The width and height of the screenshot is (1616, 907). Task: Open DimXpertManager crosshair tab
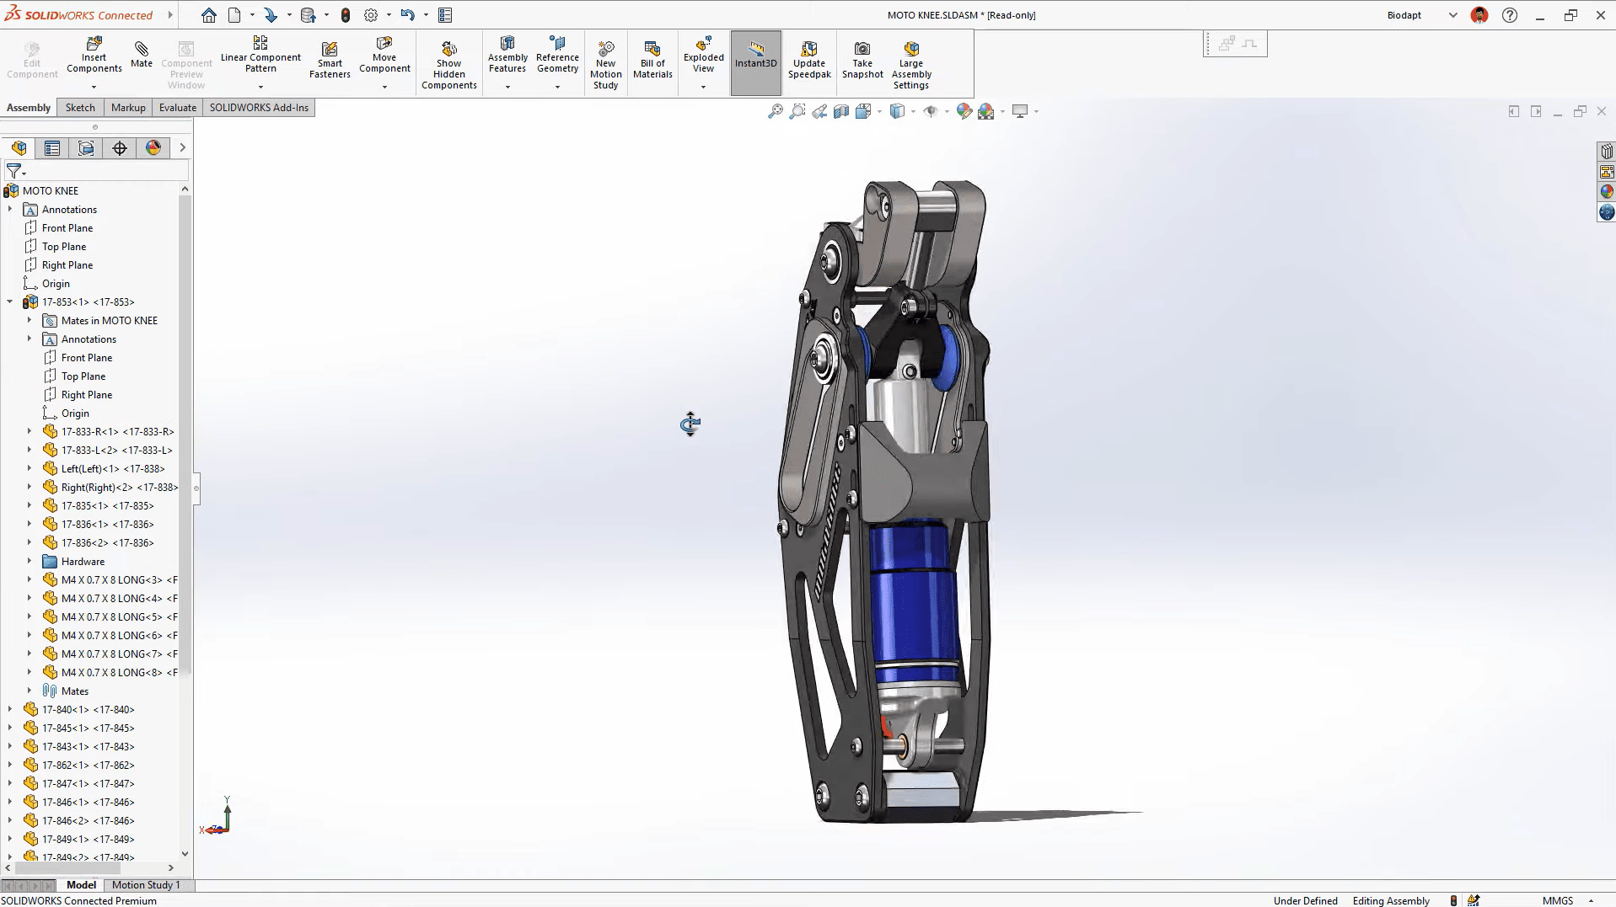[x=120, y=148]
